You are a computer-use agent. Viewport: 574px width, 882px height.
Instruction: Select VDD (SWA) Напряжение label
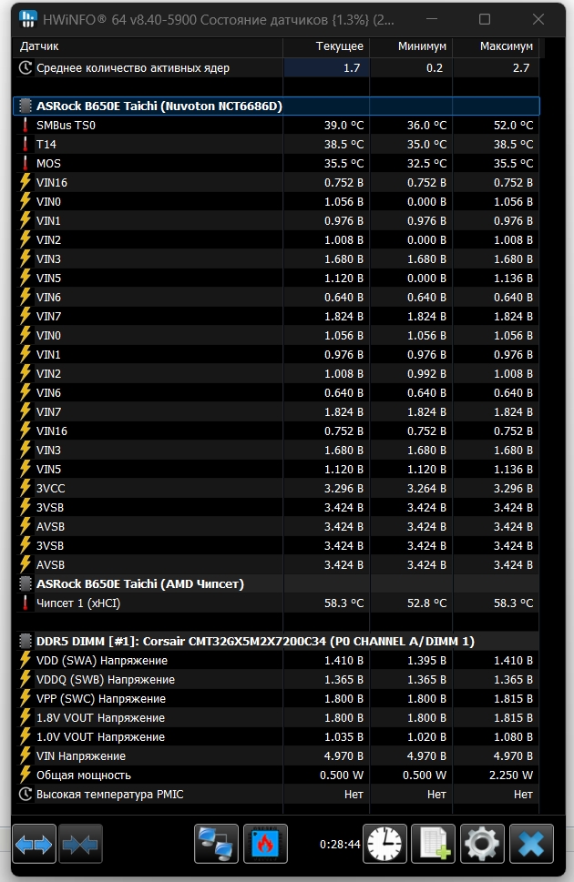pyautogui.click(x=102, y=661)
